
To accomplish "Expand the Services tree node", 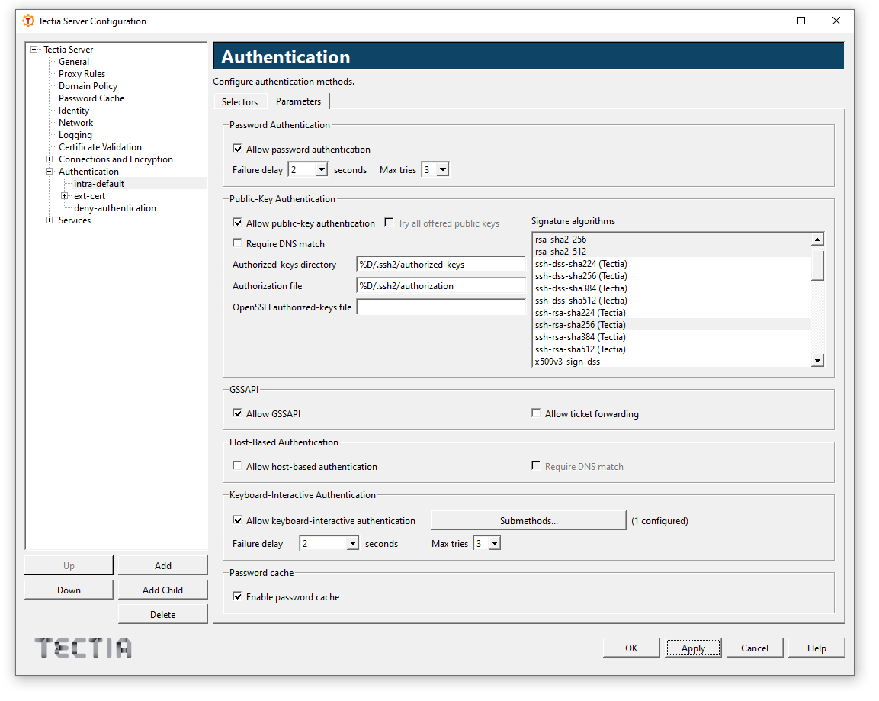I will (x=50, y=220).
